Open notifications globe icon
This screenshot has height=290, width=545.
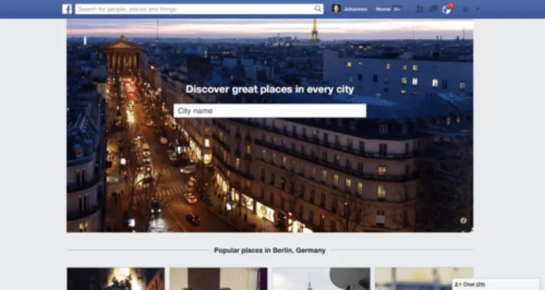pos(446,10)
